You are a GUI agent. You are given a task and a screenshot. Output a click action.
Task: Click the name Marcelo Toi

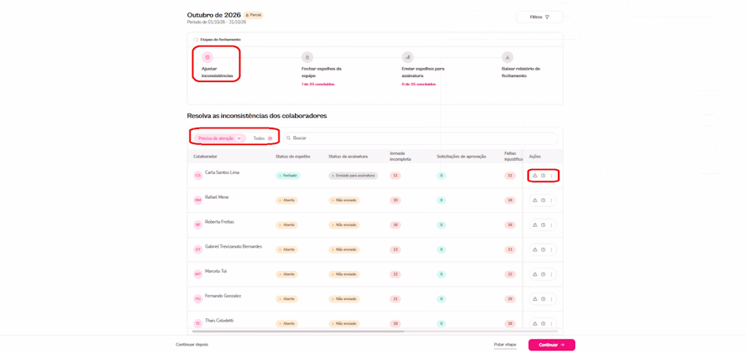216,271
